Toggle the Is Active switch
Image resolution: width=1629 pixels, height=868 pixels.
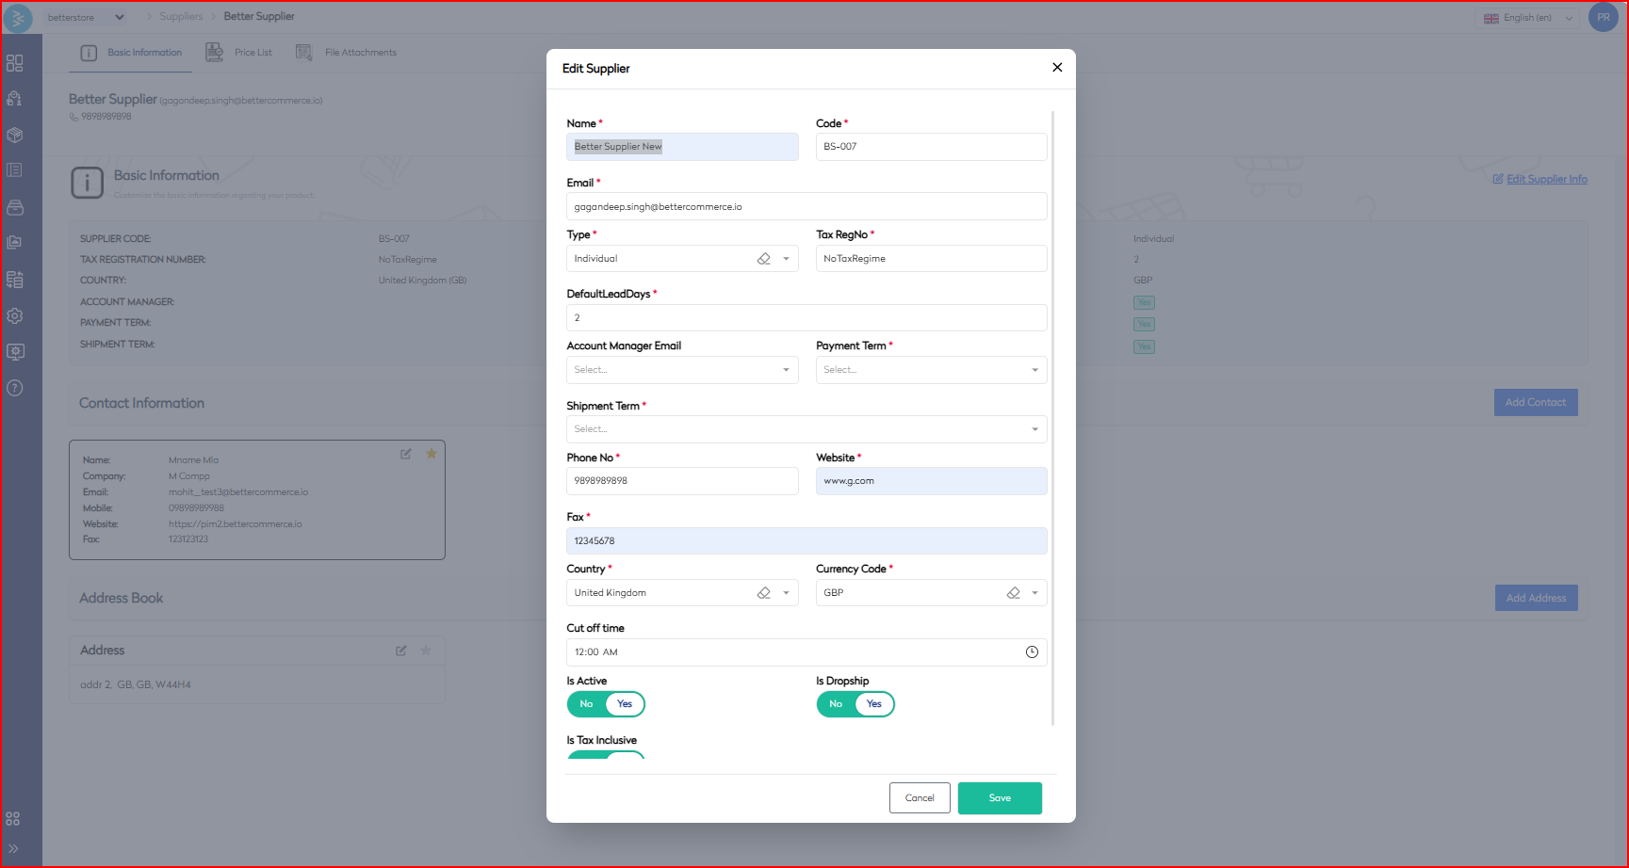(606, 704)
